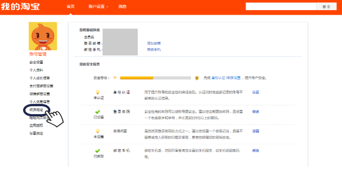Focus the top search input field

pyautogui.click(x=281, y=6)
